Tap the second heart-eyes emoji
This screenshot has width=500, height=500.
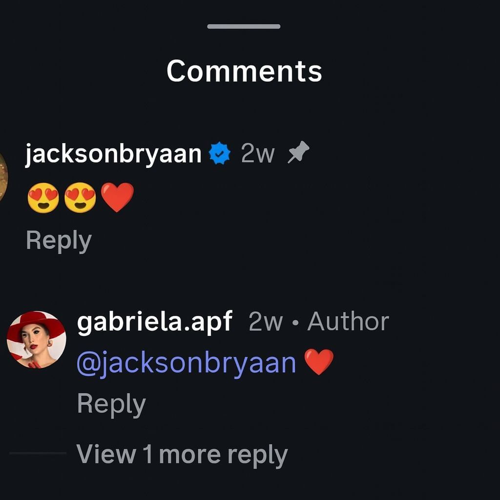[x=80, y=198]
